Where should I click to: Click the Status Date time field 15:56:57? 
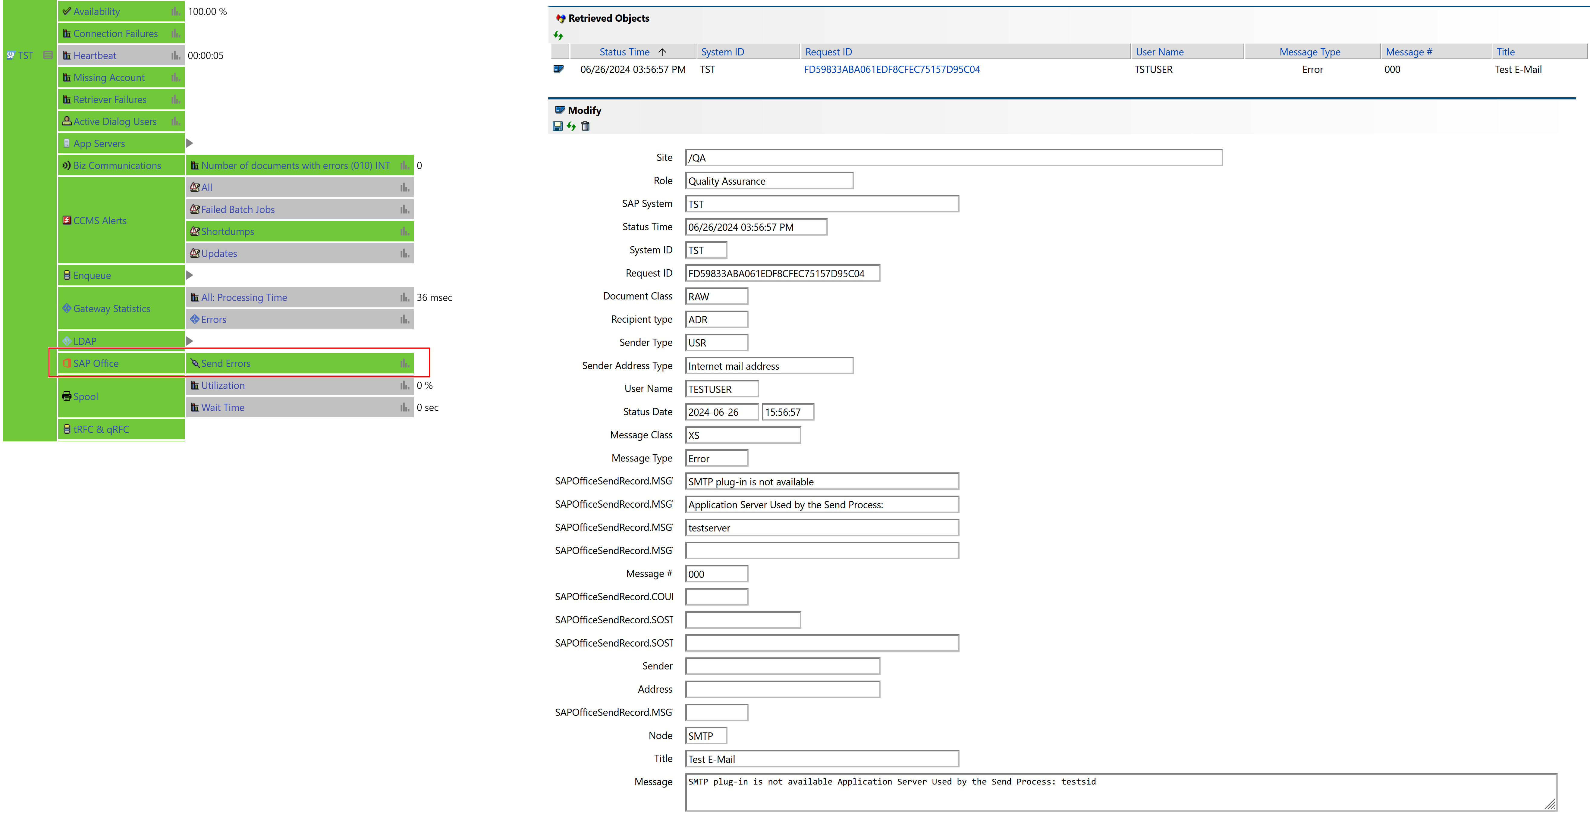787,412
